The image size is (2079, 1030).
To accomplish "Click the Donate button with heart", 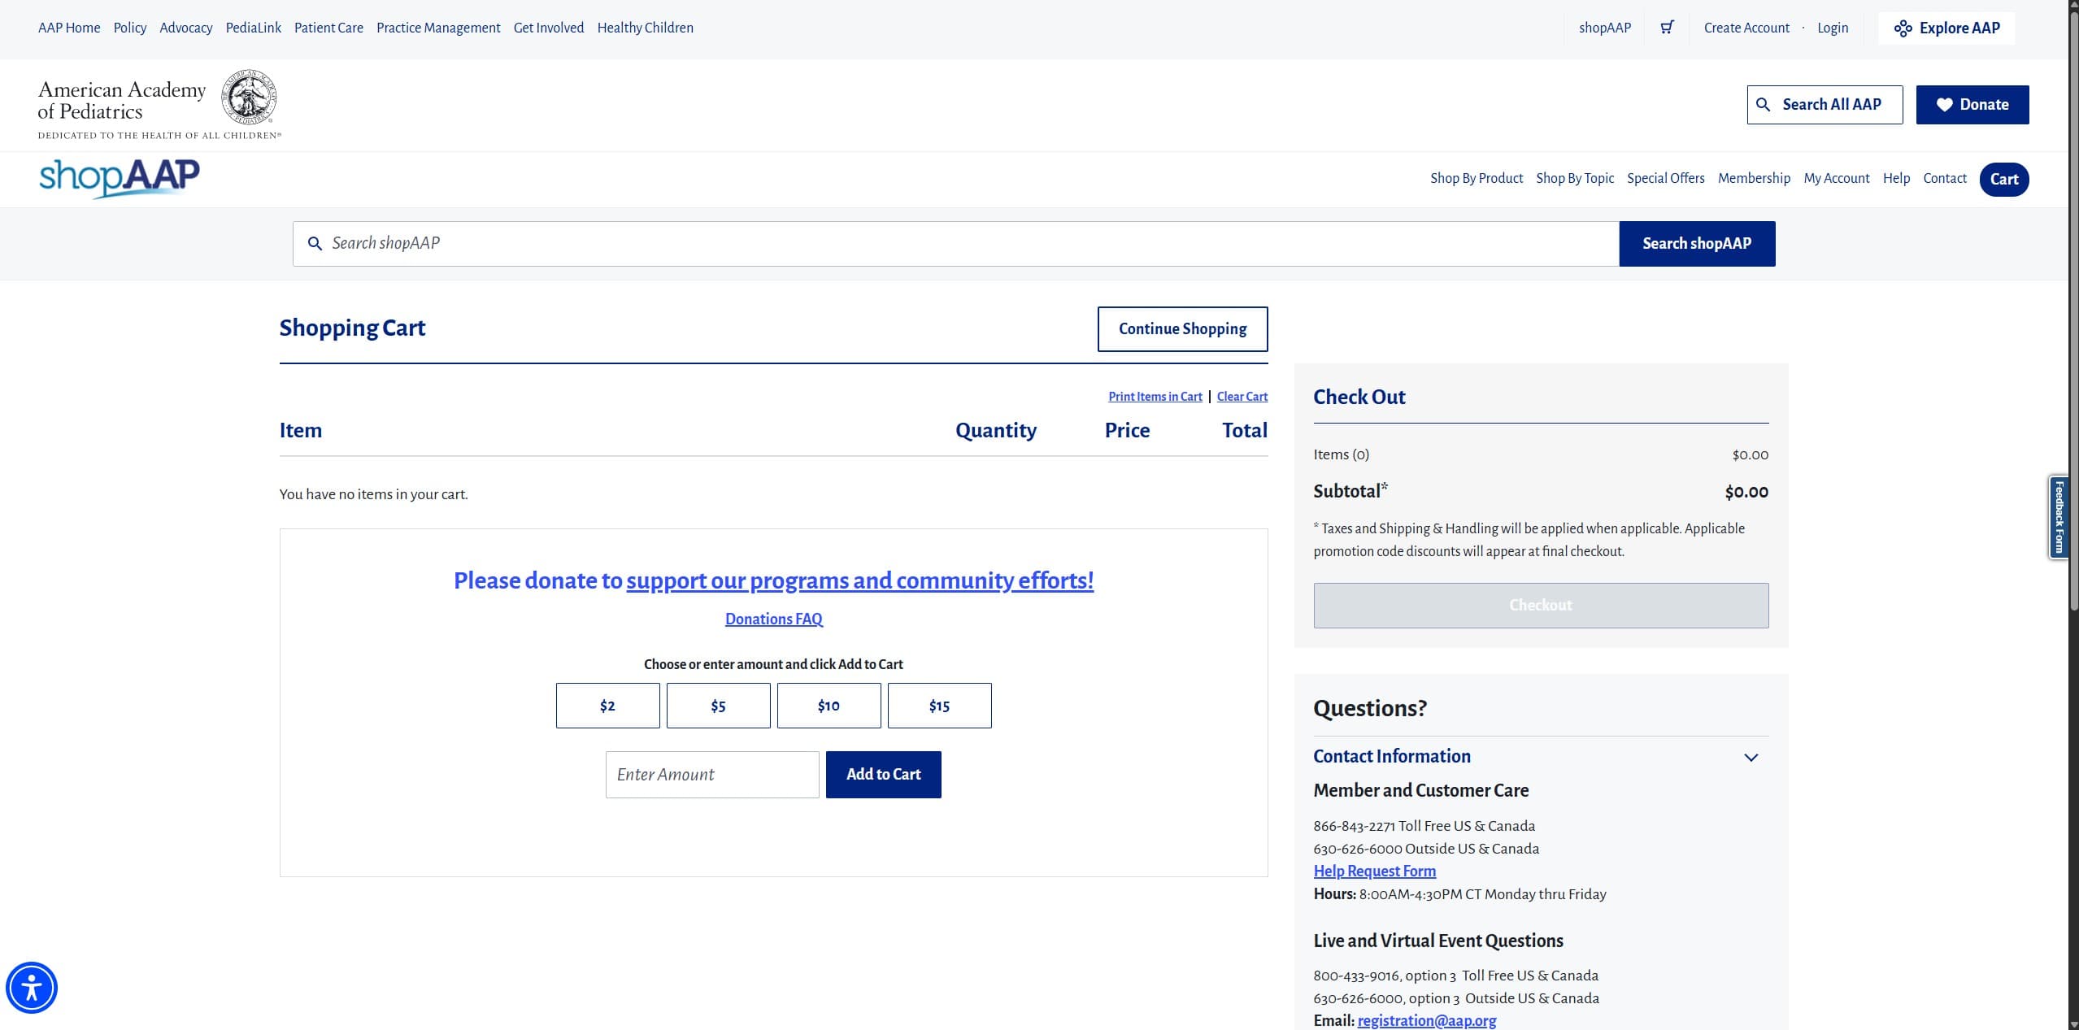I will click(x=1972, y=104).
